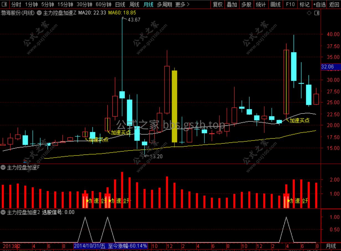Click the highlighted yellow candlestick
This screenshot has width=341, height=251.
pyautogui.click(x=175, y=106)
